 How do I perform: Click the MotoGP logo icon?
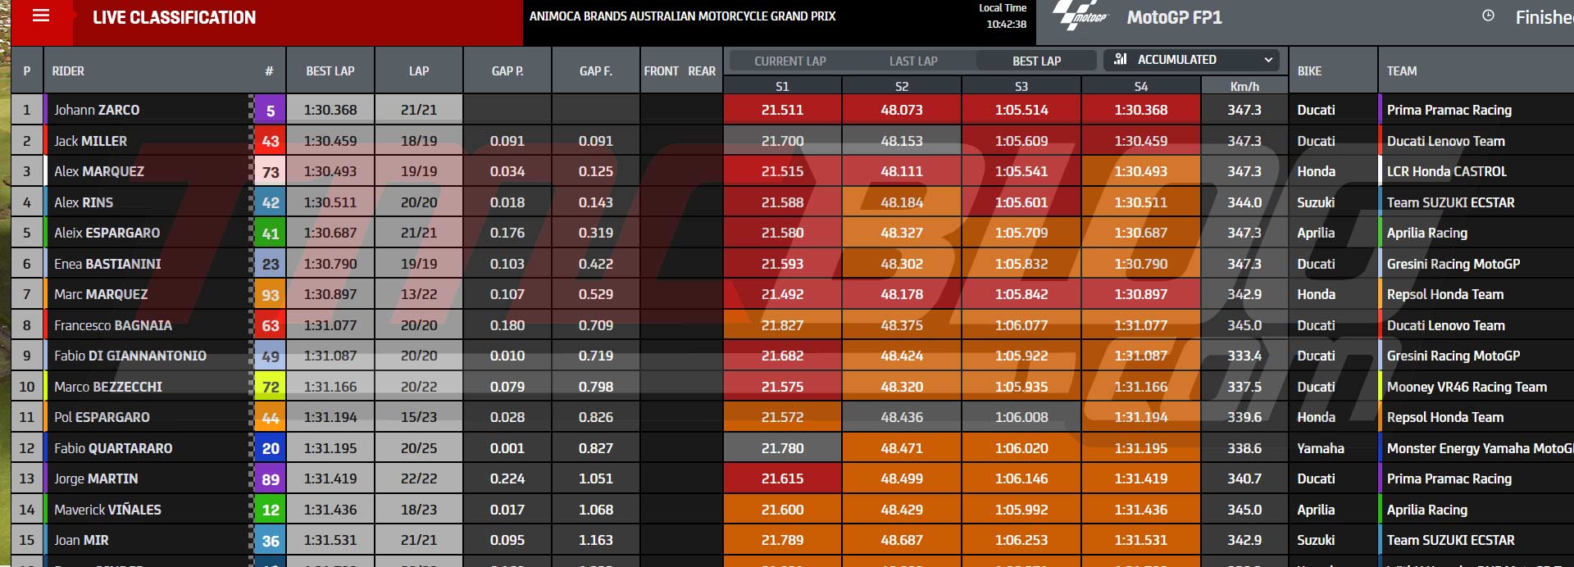coord(1080,16)
